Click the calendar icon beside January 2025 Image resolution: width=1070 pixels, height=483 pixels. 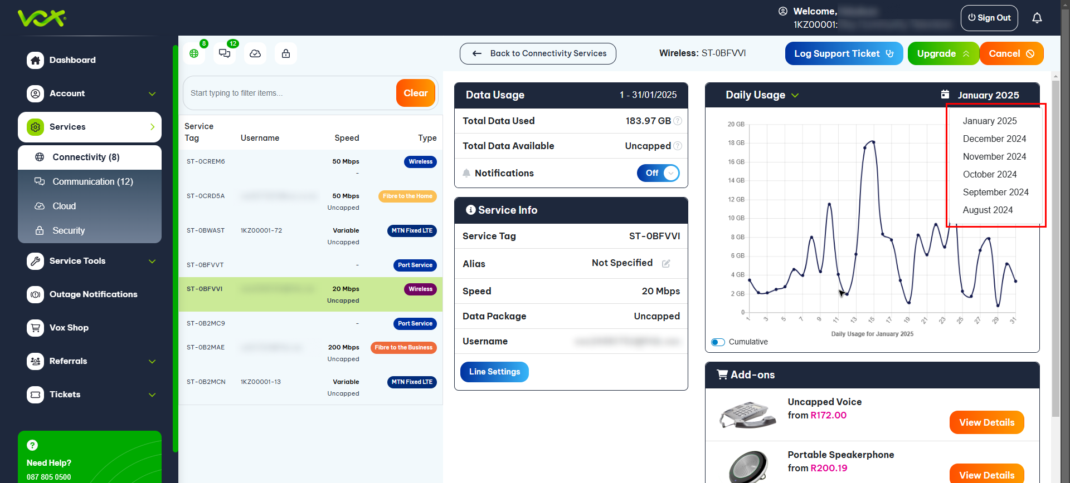pyautogui.click(x=945, y=95)
